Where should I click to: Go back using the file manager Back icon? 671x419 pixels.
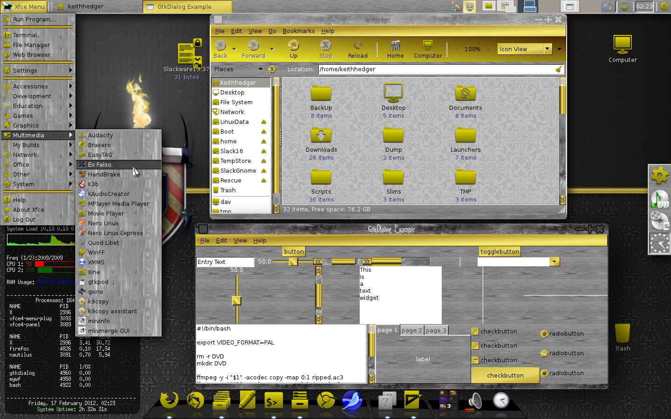click(220, 46)
